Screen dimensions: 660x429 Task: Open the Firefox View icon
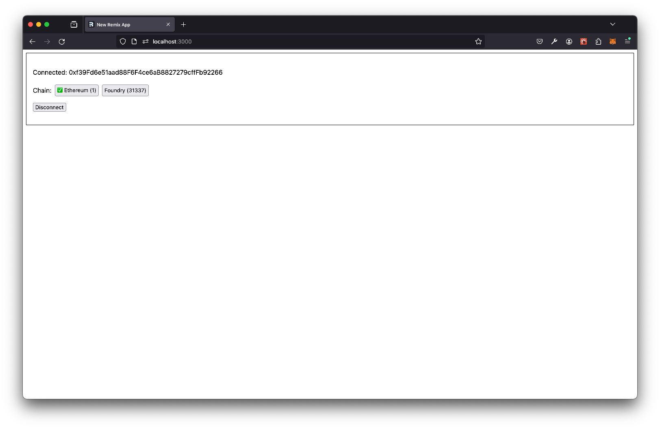[x=74, y=24]
